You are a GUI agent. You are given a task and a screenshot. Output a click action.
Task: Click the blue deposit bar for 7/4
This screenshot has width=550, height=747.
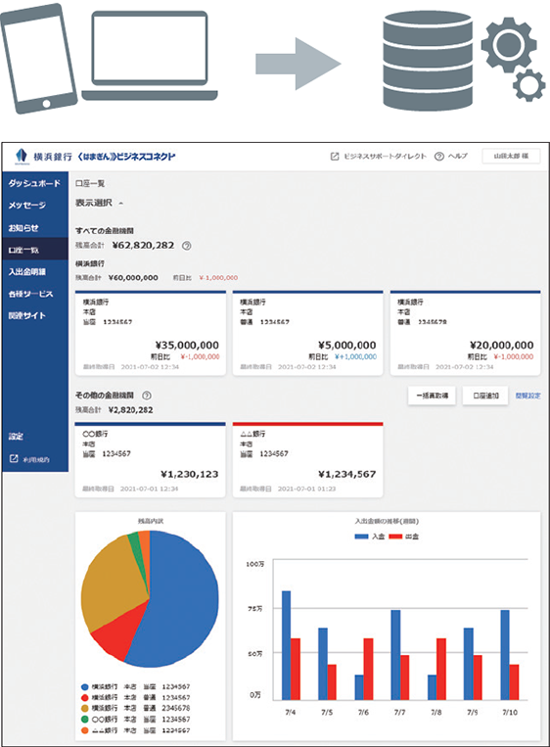(x=286, y=645)
